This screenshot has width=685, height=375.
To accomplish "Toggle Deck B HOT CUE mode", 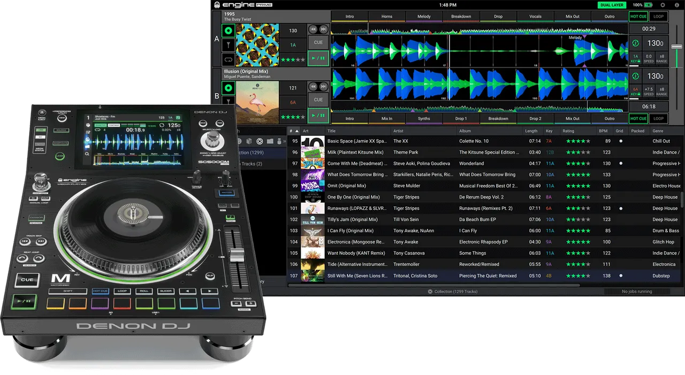I will click(638, 119).
